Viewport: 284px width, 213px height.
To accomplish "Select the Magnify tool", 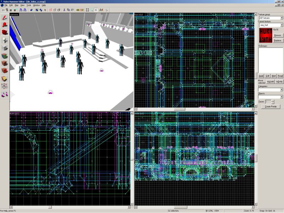I will pos(4,24).
